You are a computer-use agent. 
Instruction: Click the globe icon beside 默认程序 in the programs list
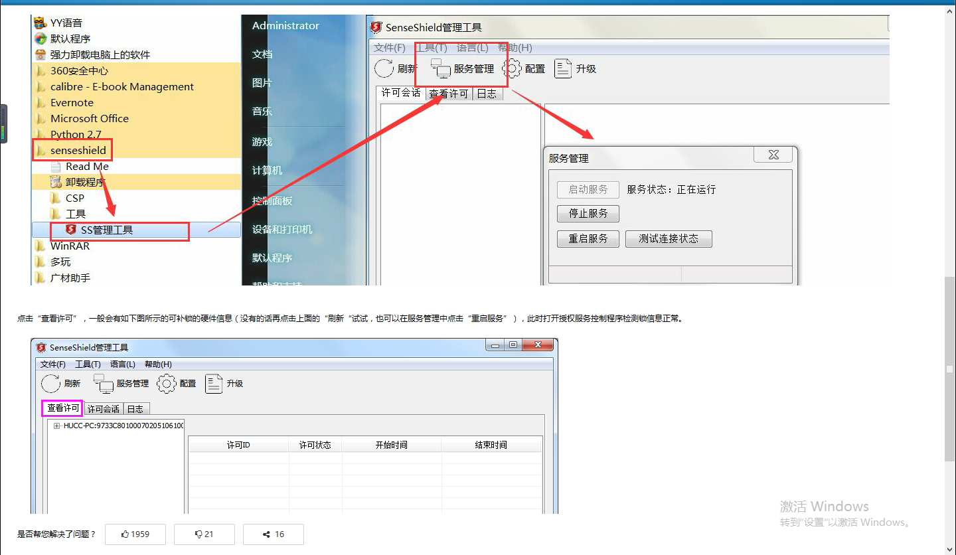tap(40, 39)
